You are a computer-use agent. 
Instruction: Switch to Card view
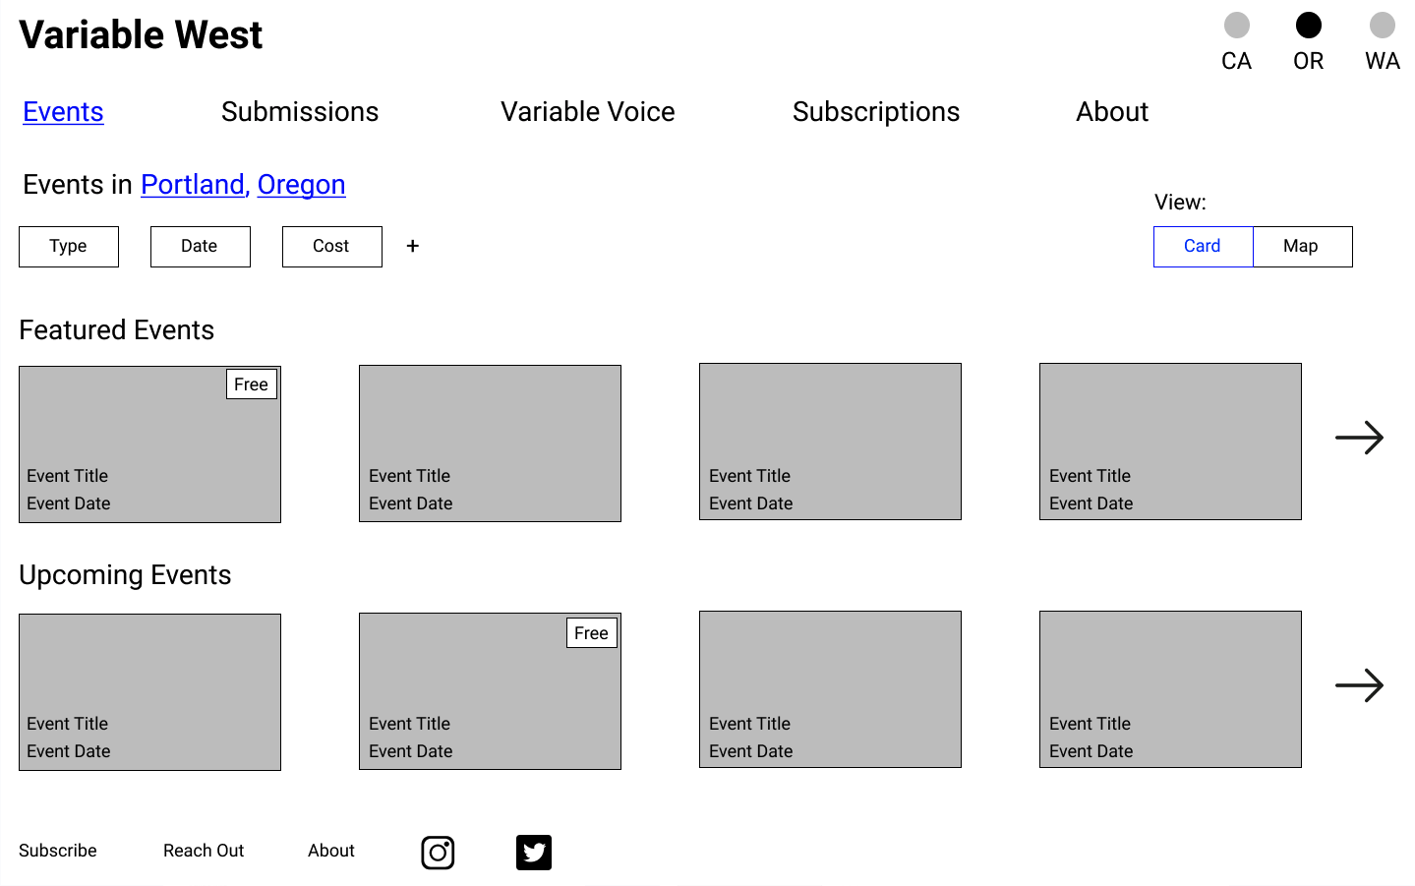pos(1203,247)
